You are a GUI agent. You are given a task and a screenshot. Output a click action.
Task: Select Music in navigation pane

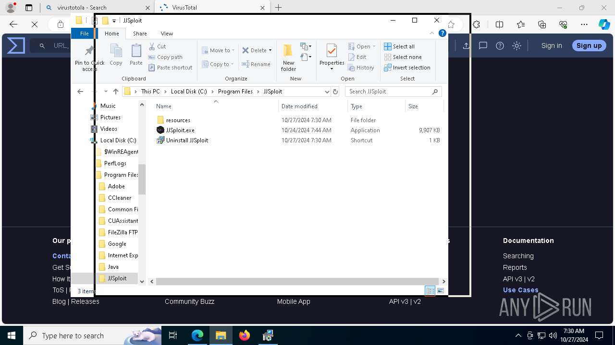pyautogui.click(x=108, y=106)
